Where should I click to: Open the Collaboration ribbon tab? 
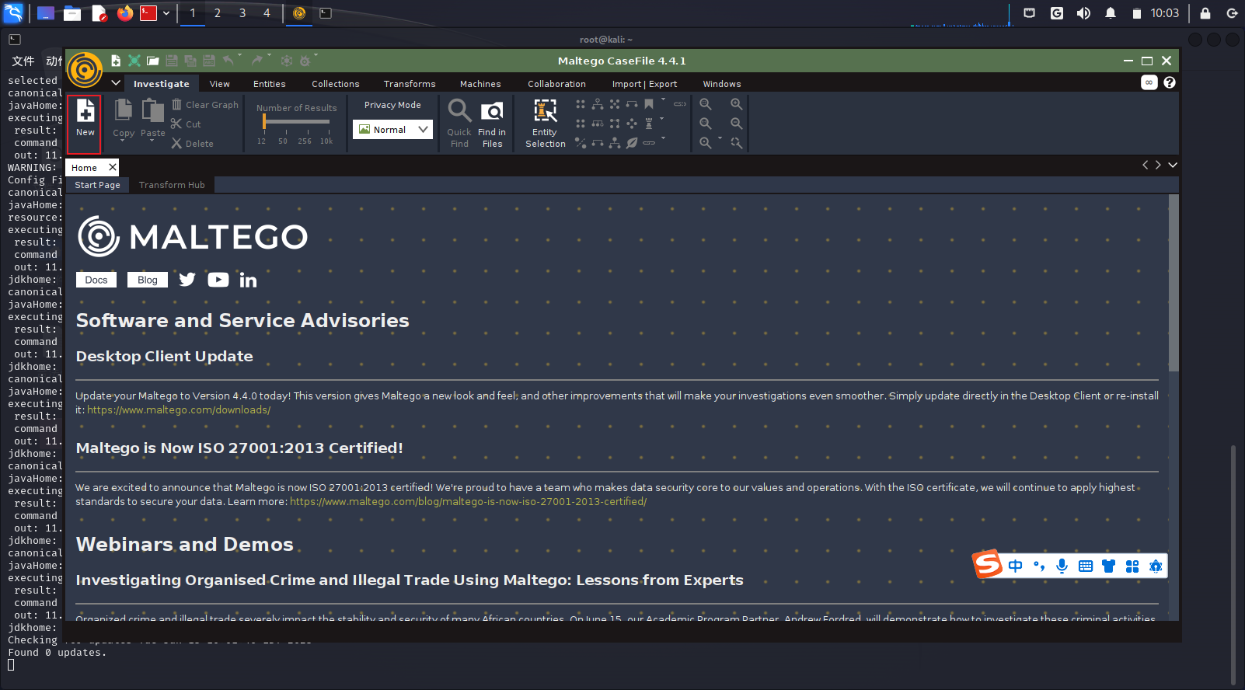point(556,84)
